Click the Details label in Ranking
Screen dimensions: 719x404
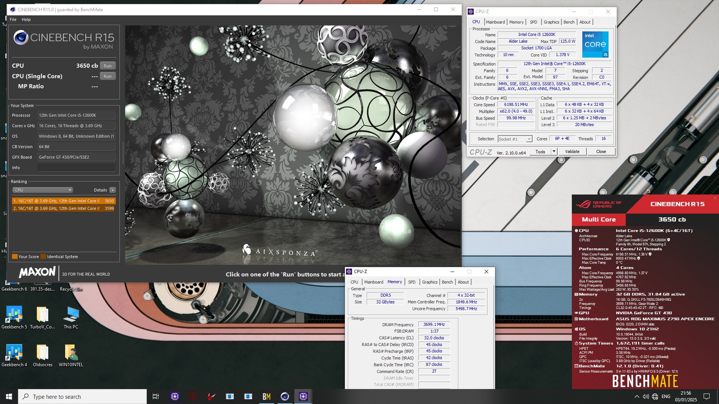(100, 190)
